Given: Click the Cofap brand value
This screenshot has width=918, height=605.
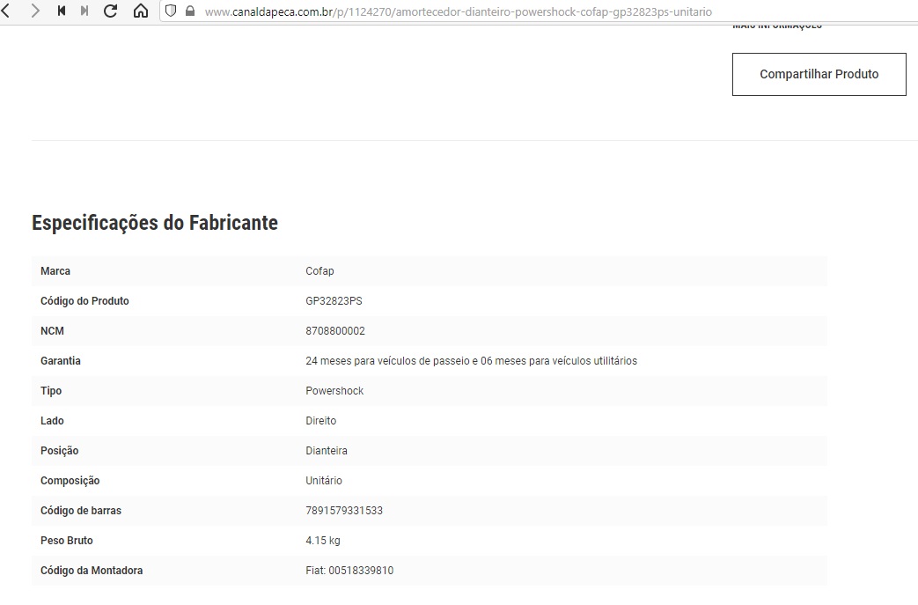Looking at the screenshot, I should [x=319, y=271].
